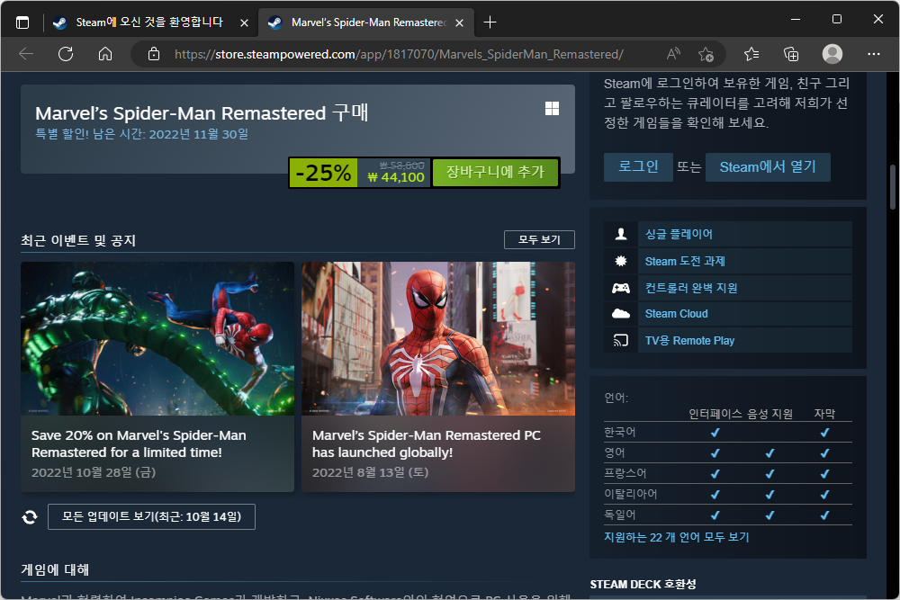Viewport: 900px width, 600px height.
Task: Click the '게임에 대해' section heading
Action: pos(55,569)
